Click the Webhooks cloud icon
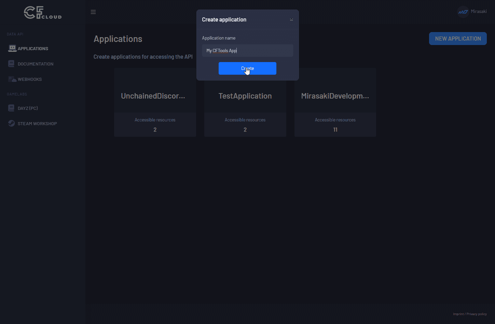The image size is (495, 324). click(x=12, y=79)
